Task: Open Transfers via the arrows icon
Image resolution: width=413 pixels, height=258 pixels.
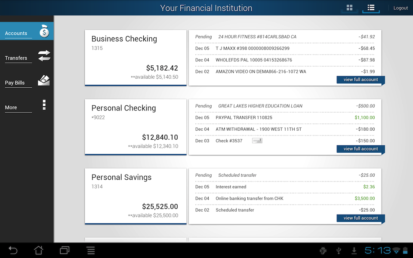Action: click(x=44, y=55)
